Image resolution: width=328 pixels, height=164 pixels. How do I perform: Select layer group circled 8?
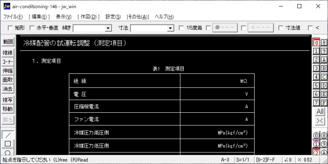pyautogui.click(x=324, y=135)
